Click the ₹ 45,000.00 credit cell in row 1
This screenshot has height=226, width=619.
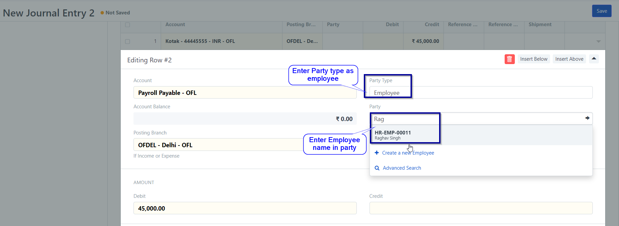click(x=423, y=41)
